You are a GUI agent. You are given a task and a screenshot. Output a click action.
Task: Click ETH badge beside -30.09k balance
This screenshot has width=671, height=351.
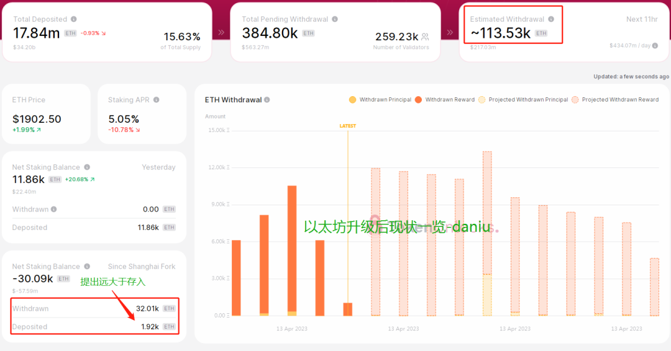point(64,279)
